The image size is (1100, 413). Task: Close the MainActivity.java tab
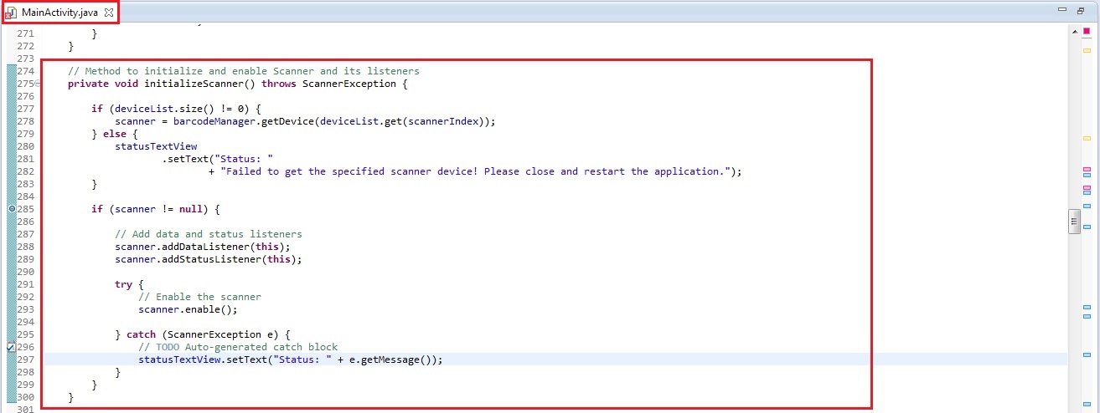[x=107, y=12]
